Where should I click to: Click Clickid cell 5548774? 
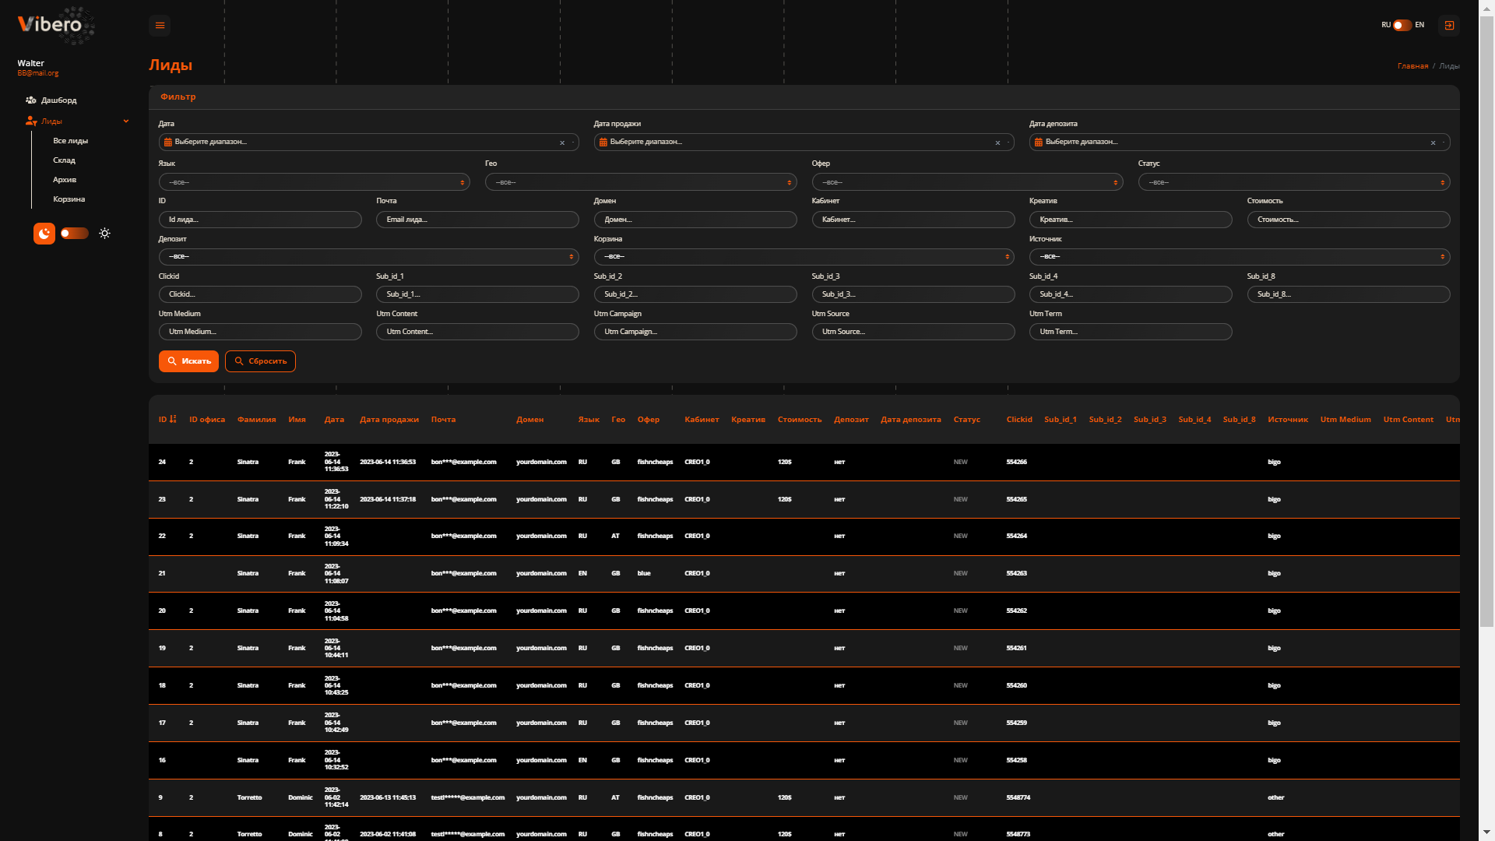[x=1018, y=797]
